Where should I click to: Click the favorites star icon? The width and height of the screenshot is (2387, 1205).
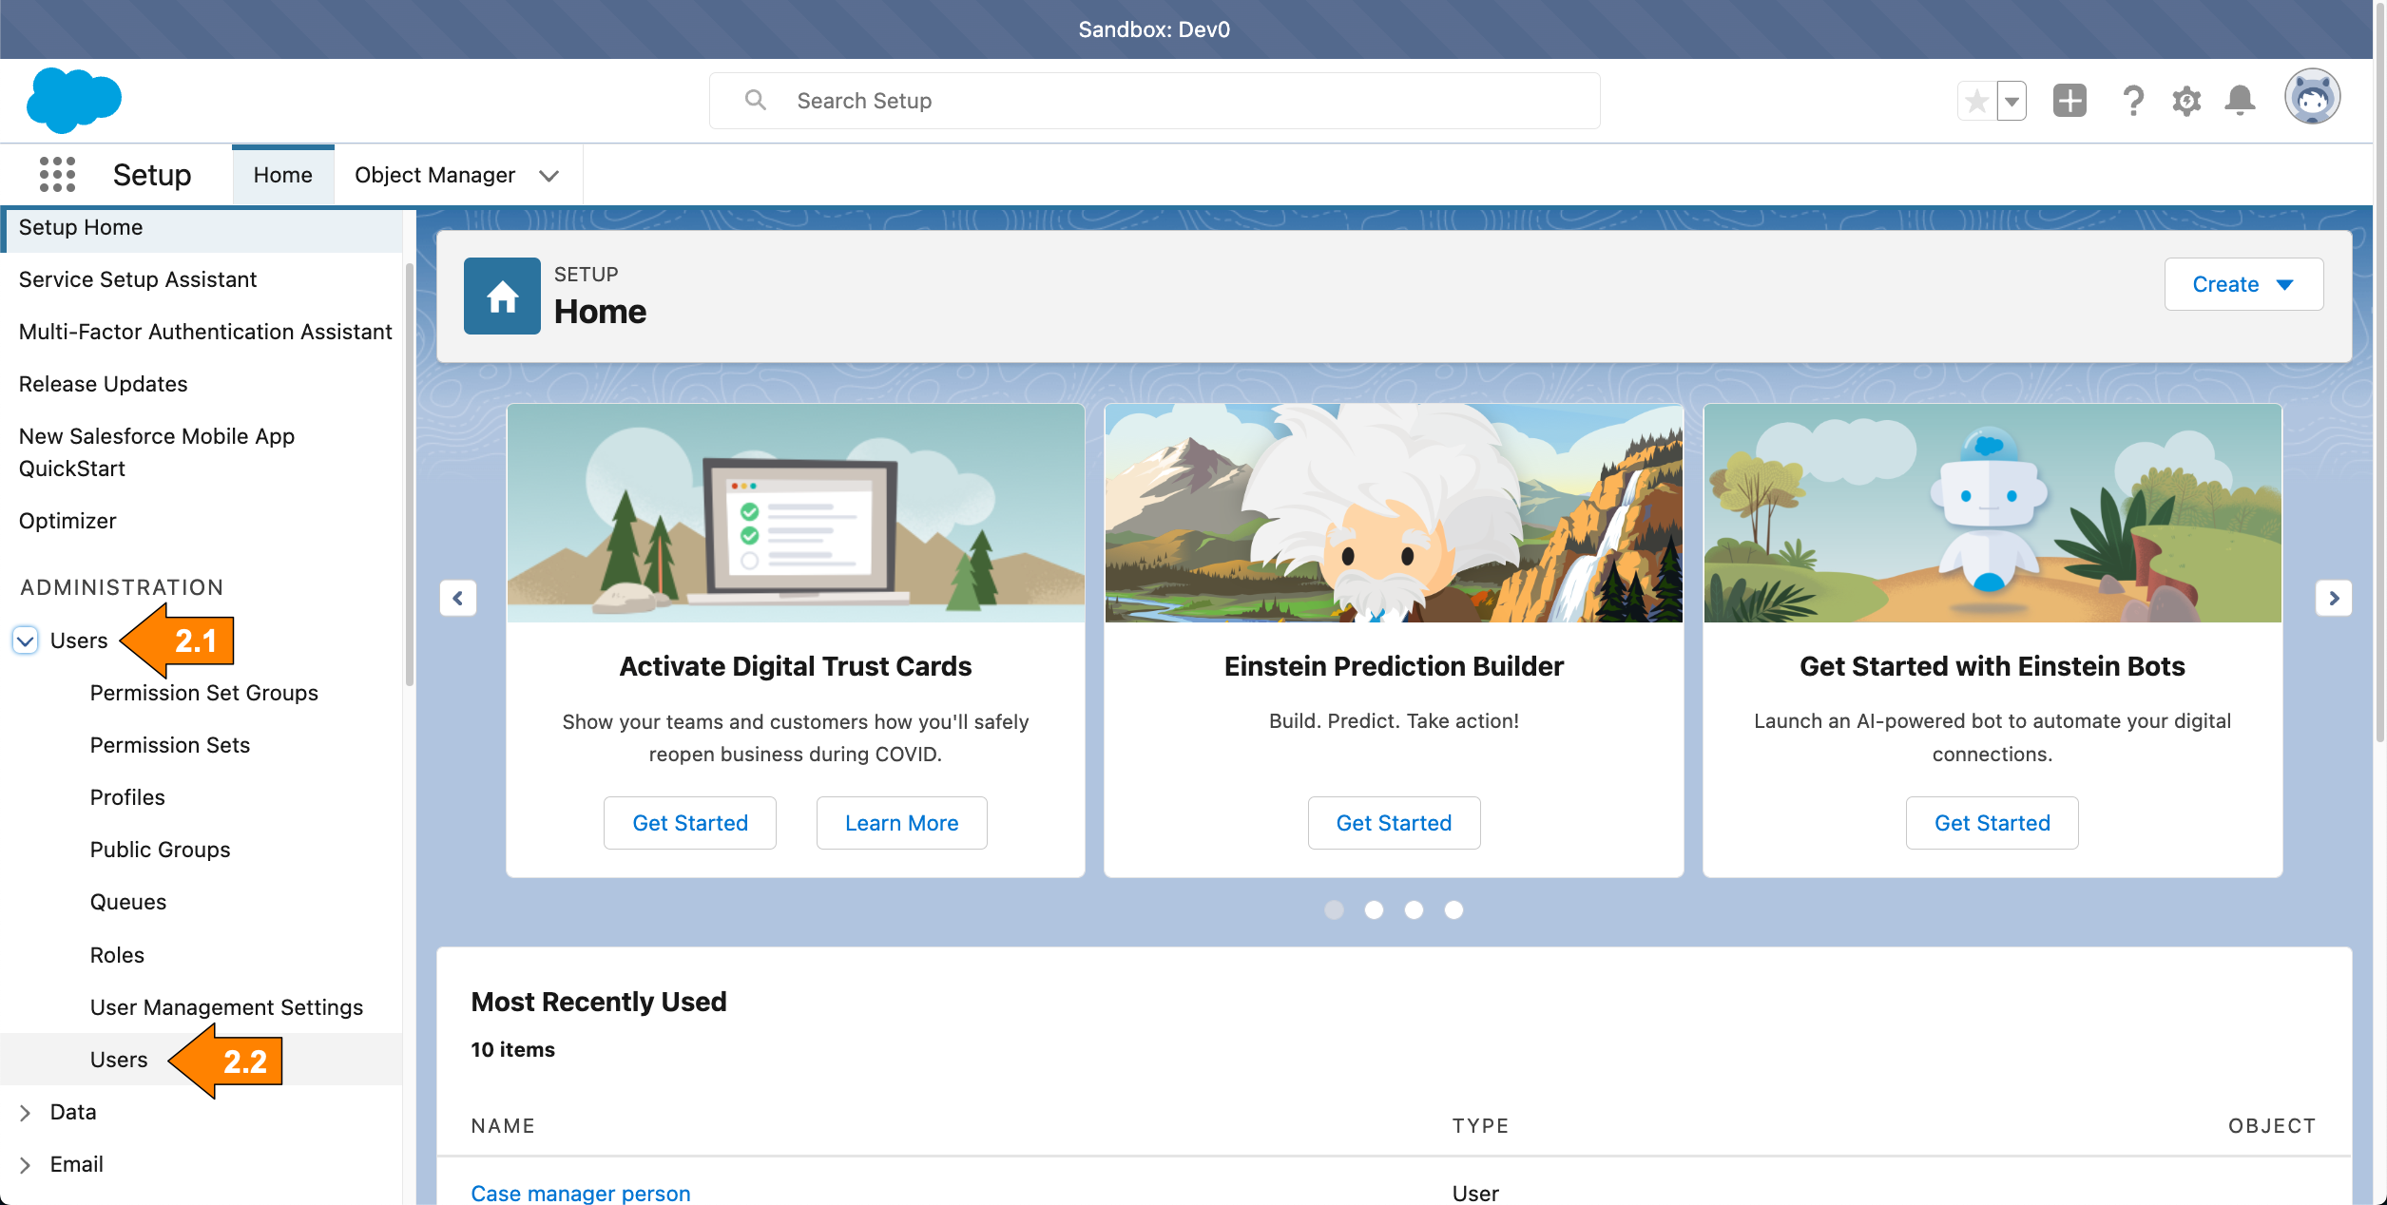(x=1976, y=101)
